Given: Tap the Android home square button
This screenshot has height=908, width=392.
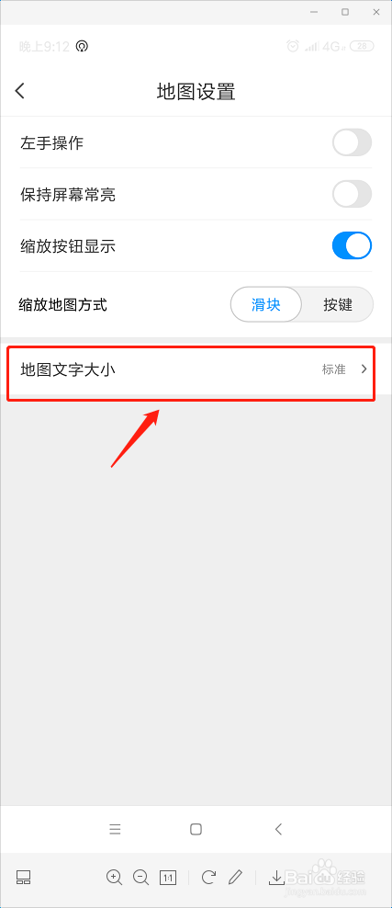Looking at the screenshot, I should [196, 829].
